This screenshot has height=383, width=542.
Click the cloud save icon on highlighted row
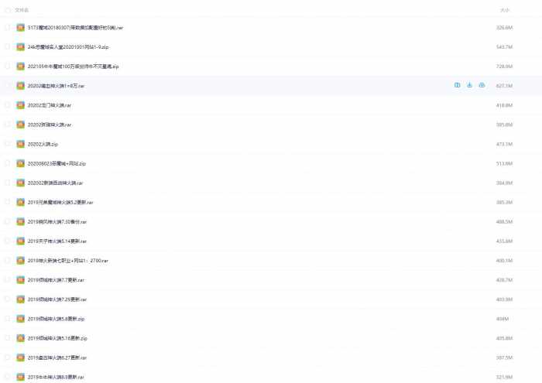point(482,85)
